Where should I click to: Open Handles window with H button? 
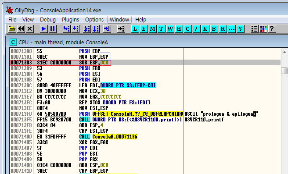[179, 29]
